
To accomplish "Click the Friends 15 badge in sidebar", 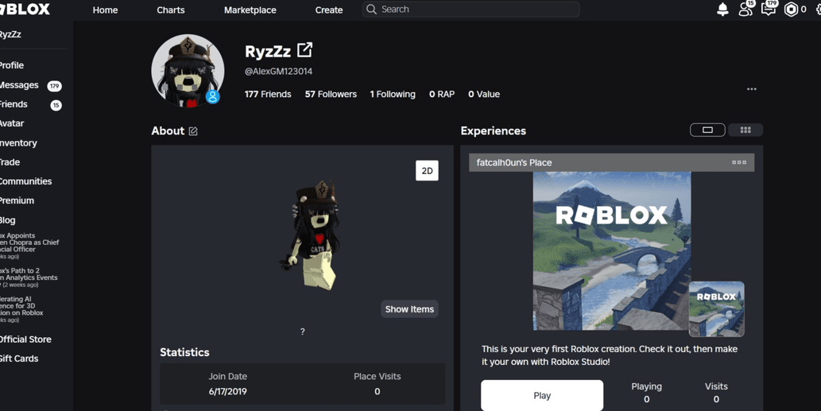I will coord(56,105).
